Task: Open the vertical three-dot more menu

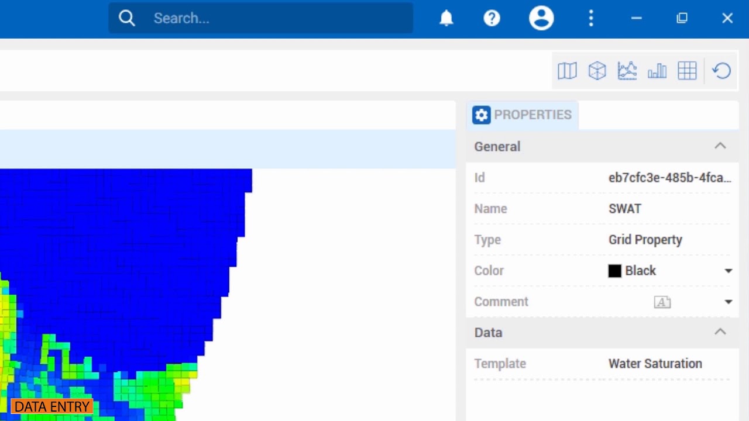Action: click(591, 18)
